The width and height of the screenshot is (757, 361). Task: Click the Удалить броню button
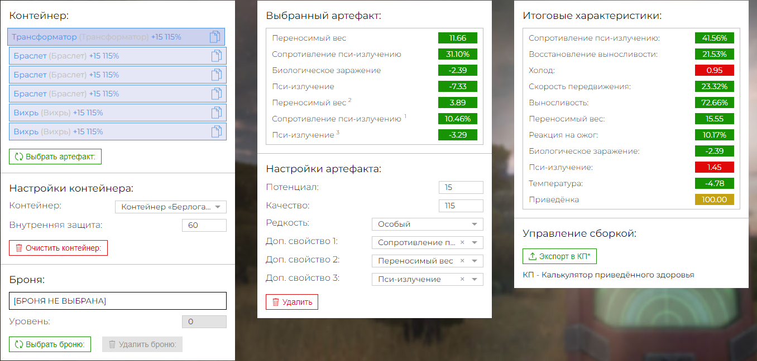(142, 344)
